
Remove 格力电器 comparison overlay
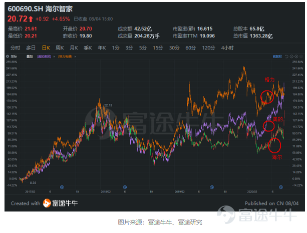(75, 56)
